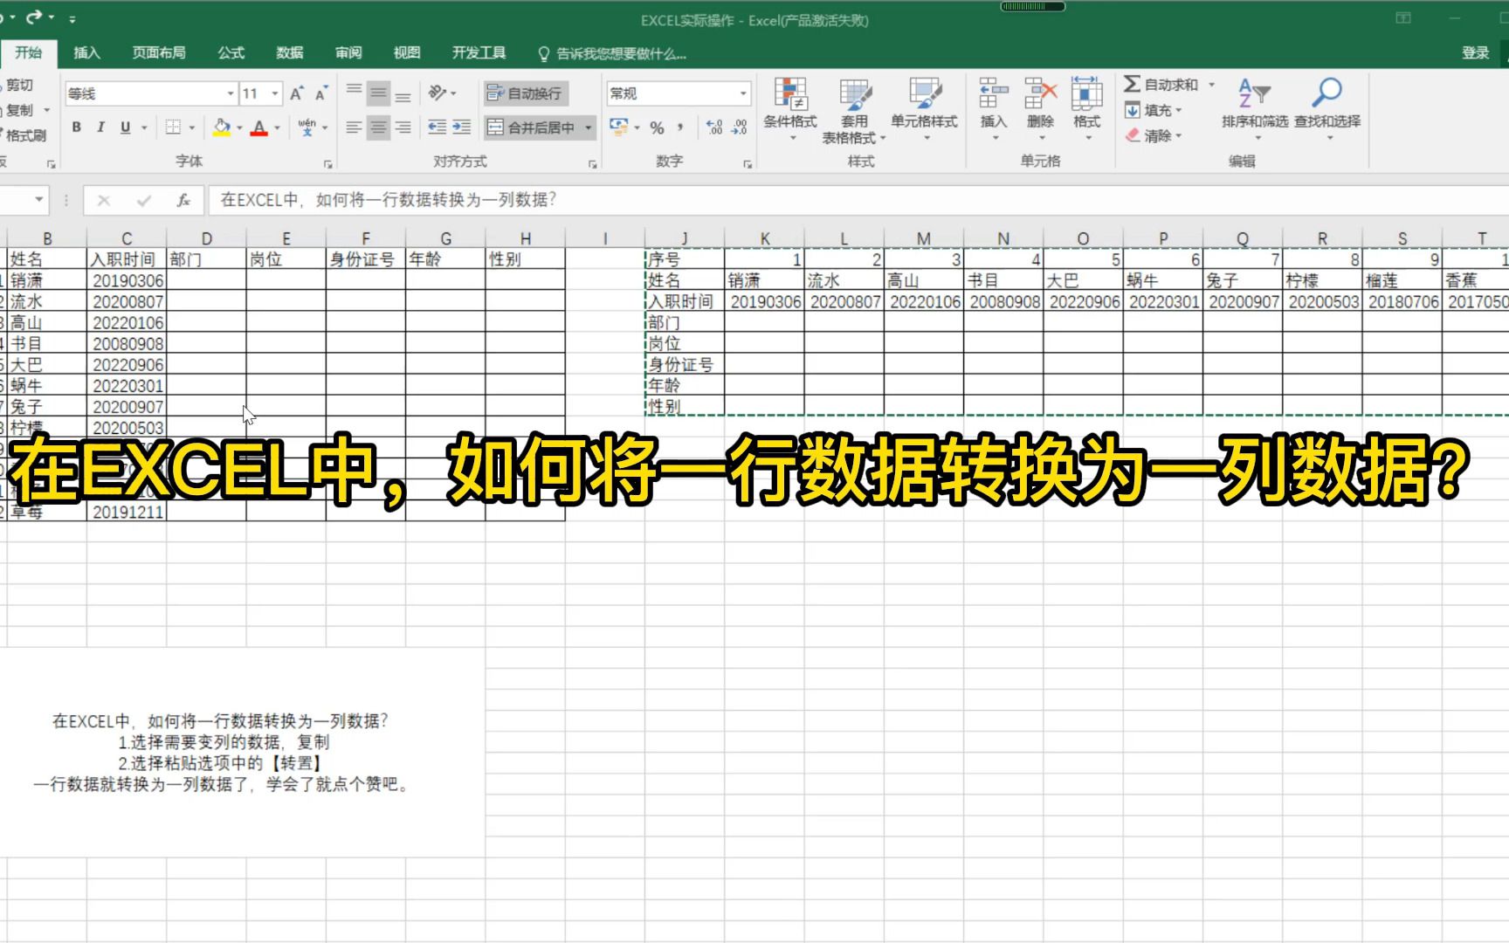Click the formula bar text

389,200
